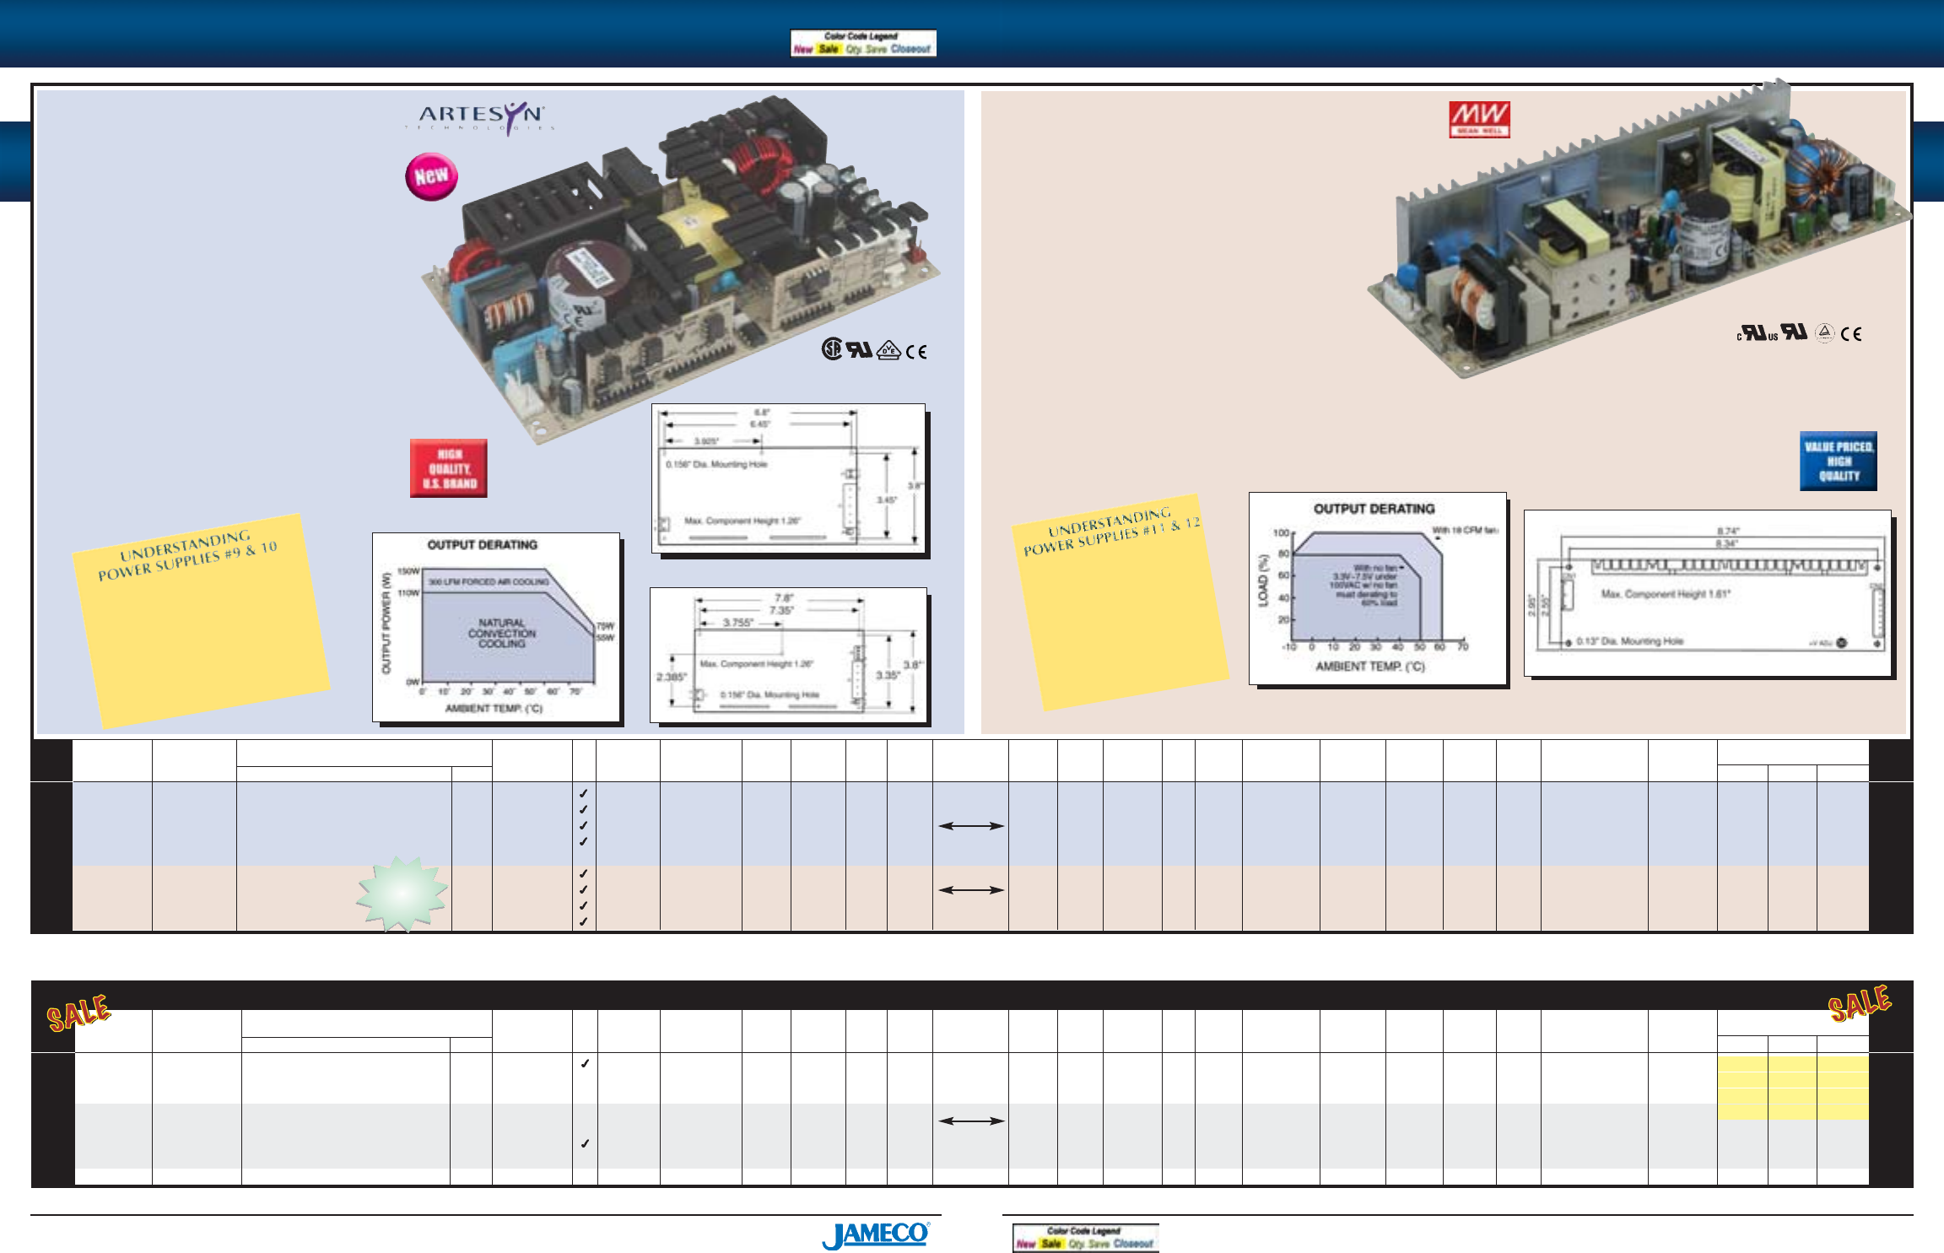Viewport: 1944px width, 1253px height.
Task: Click the Artesyn Technologies logo
Action: point(481,117)
